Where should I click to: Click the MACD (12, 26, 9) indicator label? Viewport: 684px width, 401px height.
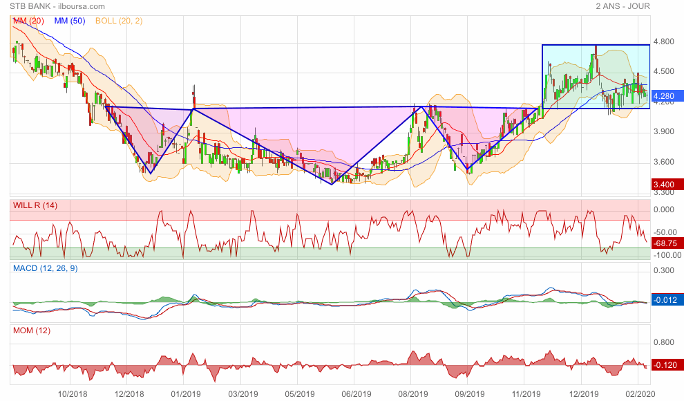[x=46, y=268]
